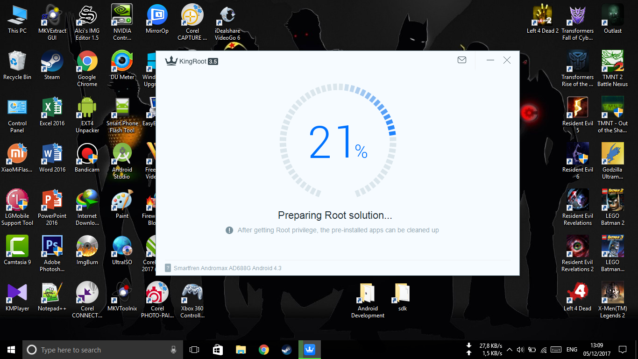Launch EXT4 Unpacker

coord(87,115)
